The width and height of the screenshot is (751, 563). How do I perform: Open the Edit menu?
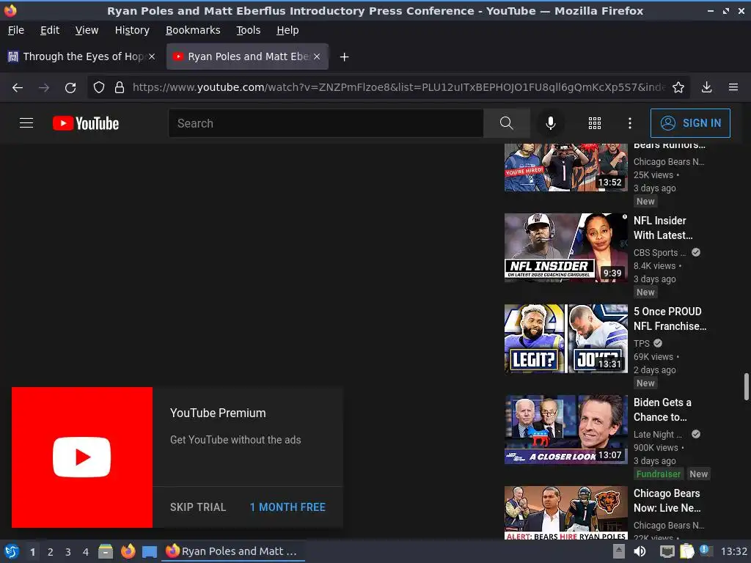click(x=50, y=30)
